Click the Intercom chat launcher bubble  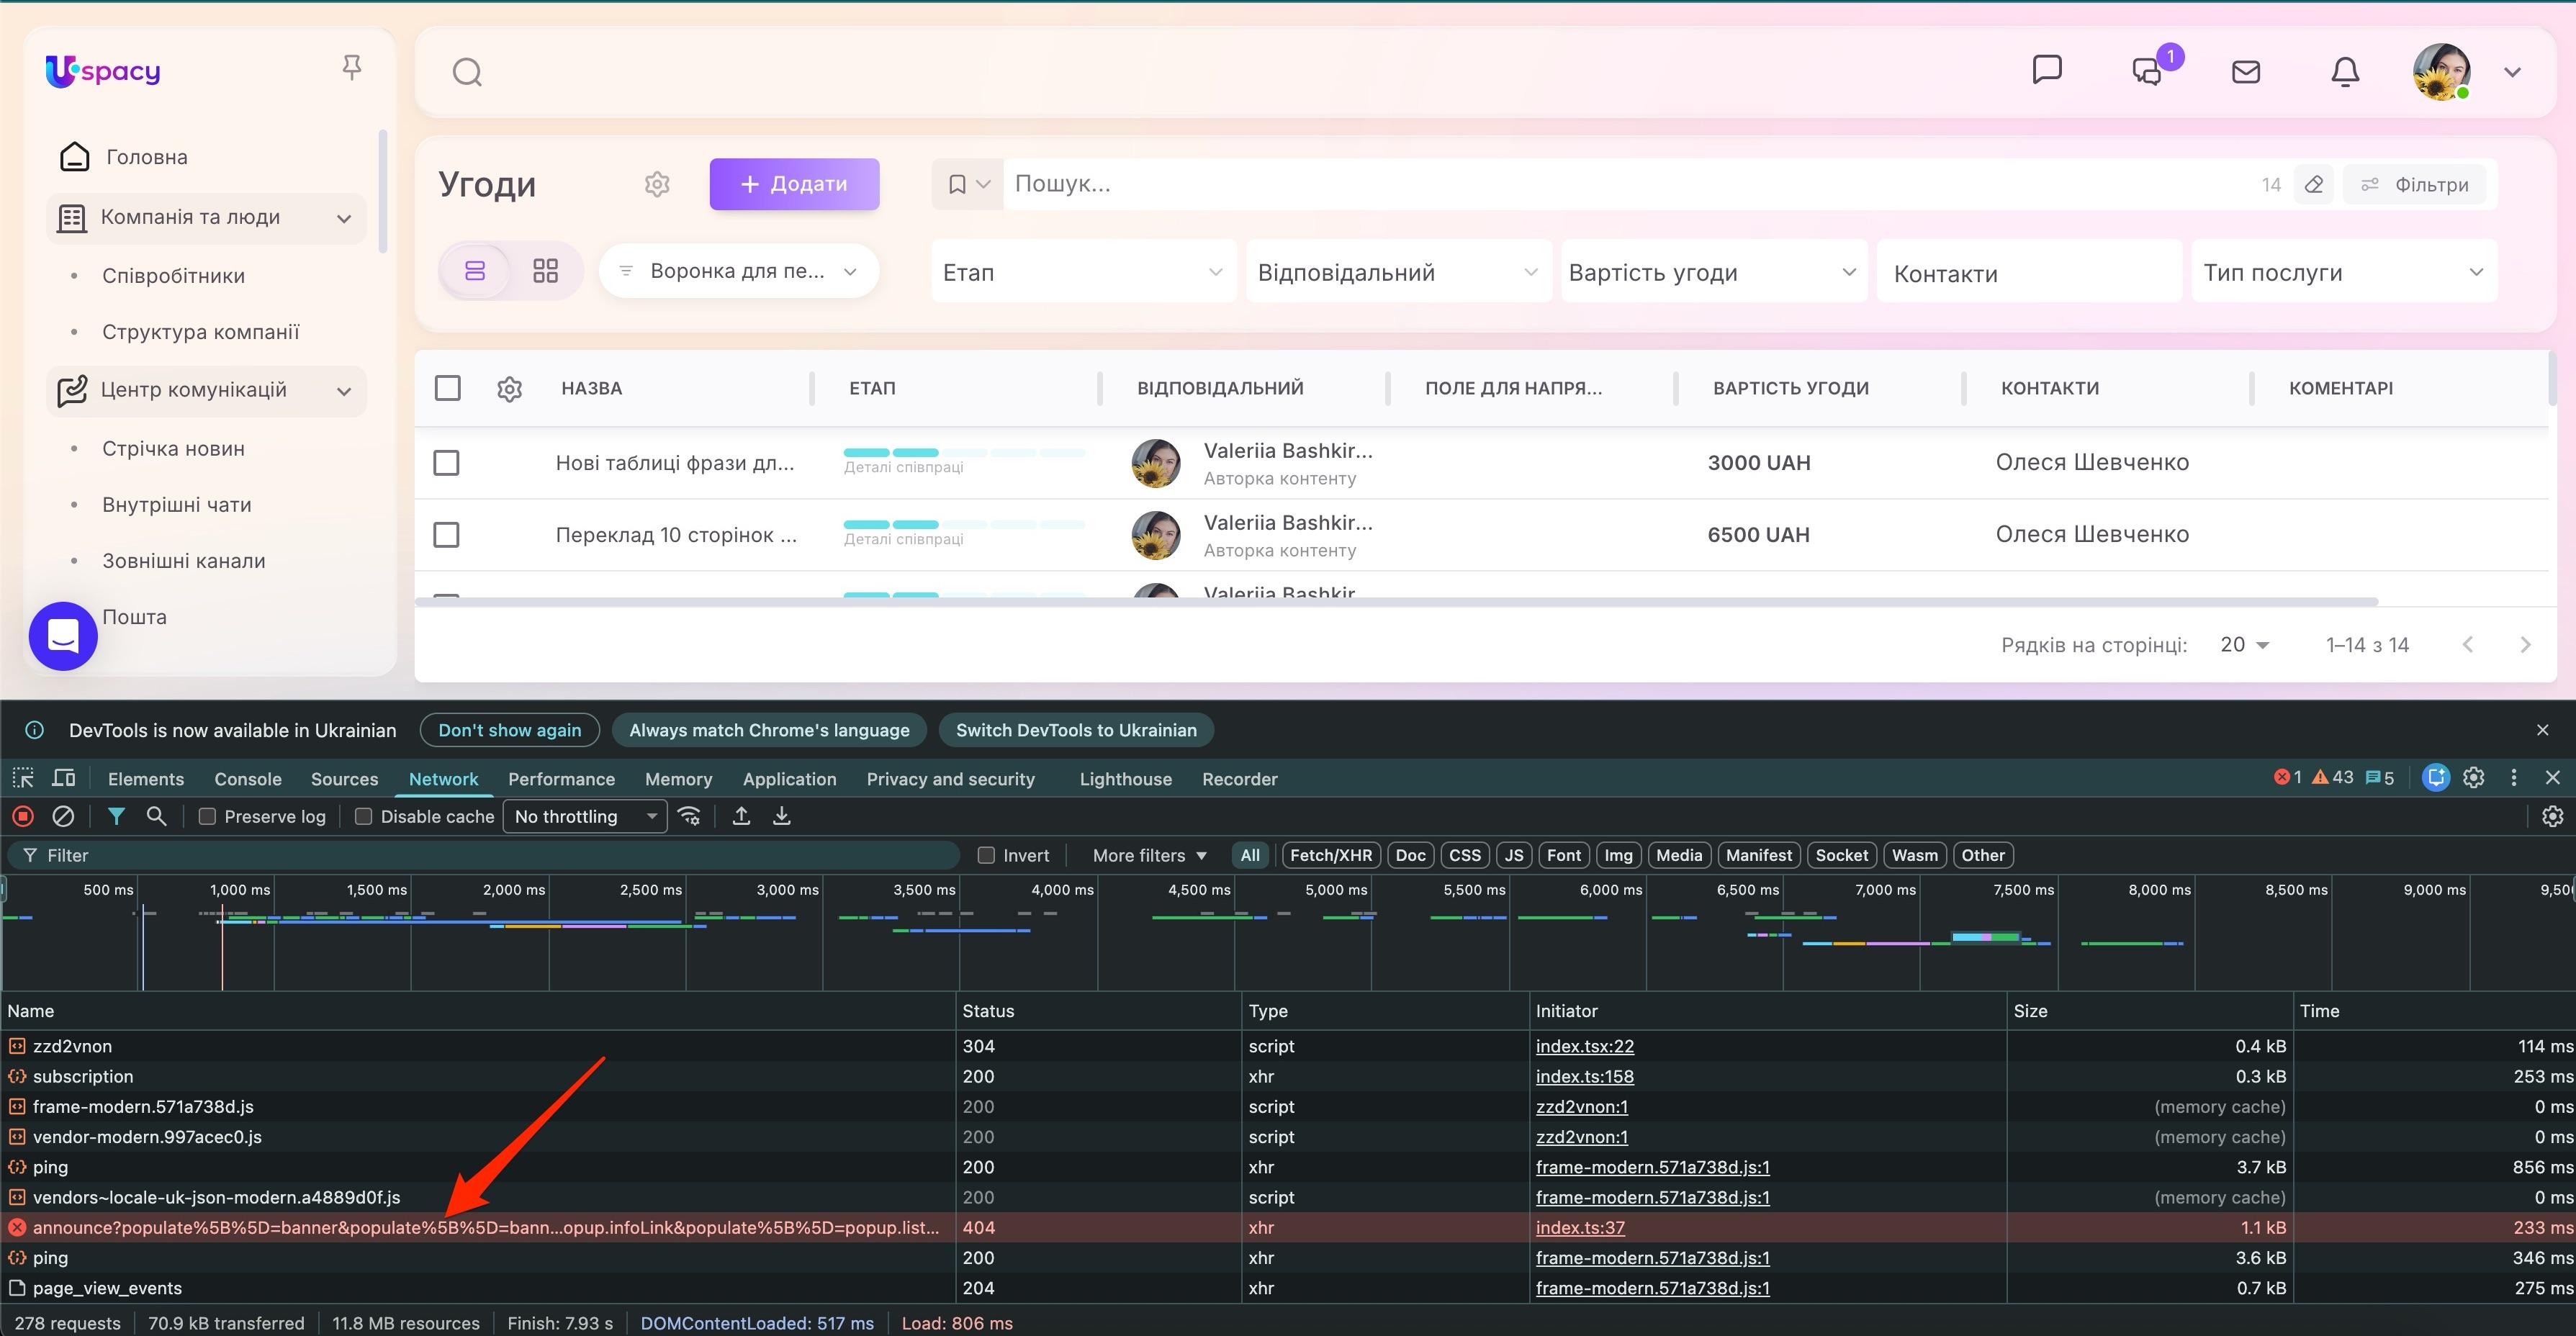tap(63, 636)
